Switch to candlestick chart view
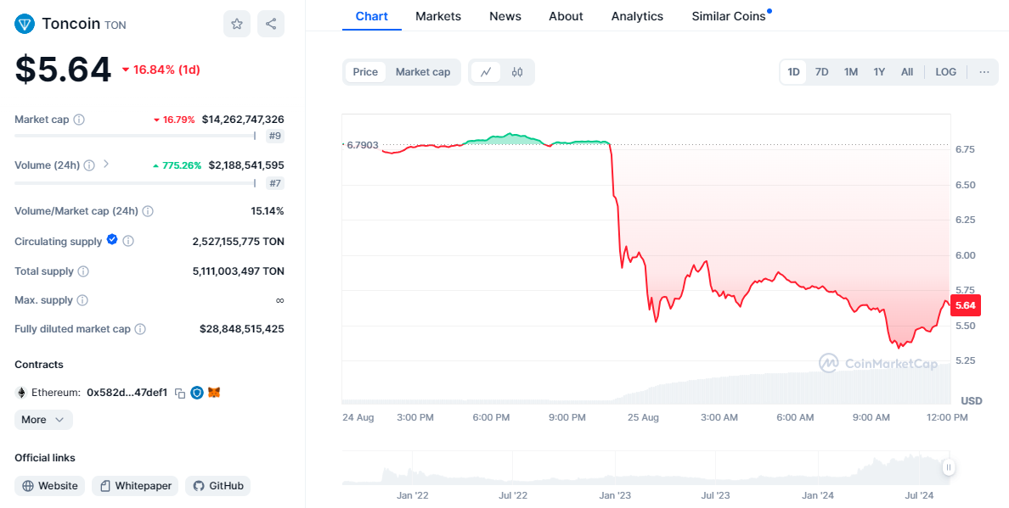 517,72
